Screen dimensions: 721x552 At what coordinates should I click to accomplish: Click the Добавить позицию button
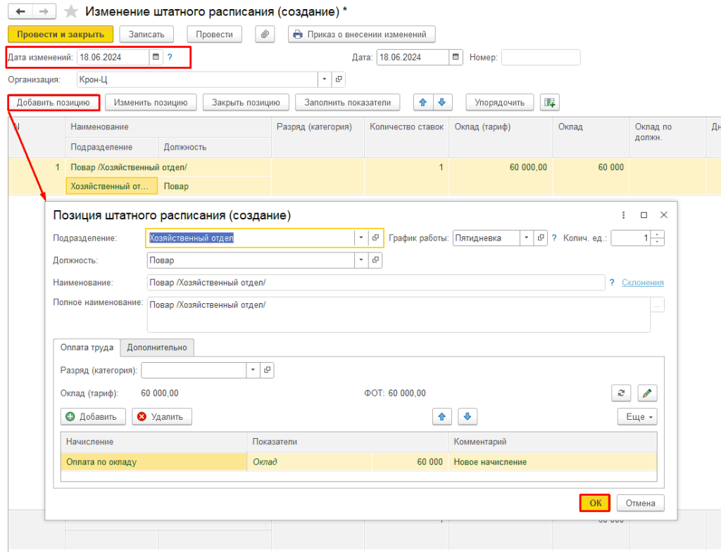[54, 103]
